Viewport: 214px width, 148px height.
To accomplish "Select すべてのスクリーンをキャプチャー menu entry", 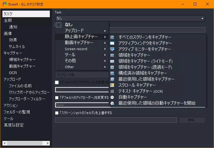I will [x=158, y=37].
